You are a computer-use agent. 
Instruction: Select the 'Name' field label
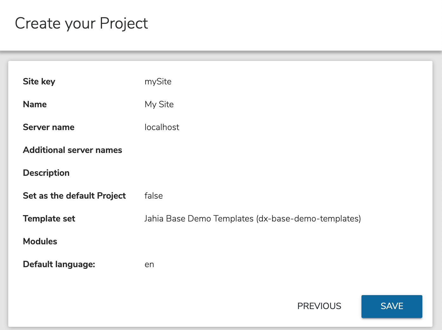point(35,104)
